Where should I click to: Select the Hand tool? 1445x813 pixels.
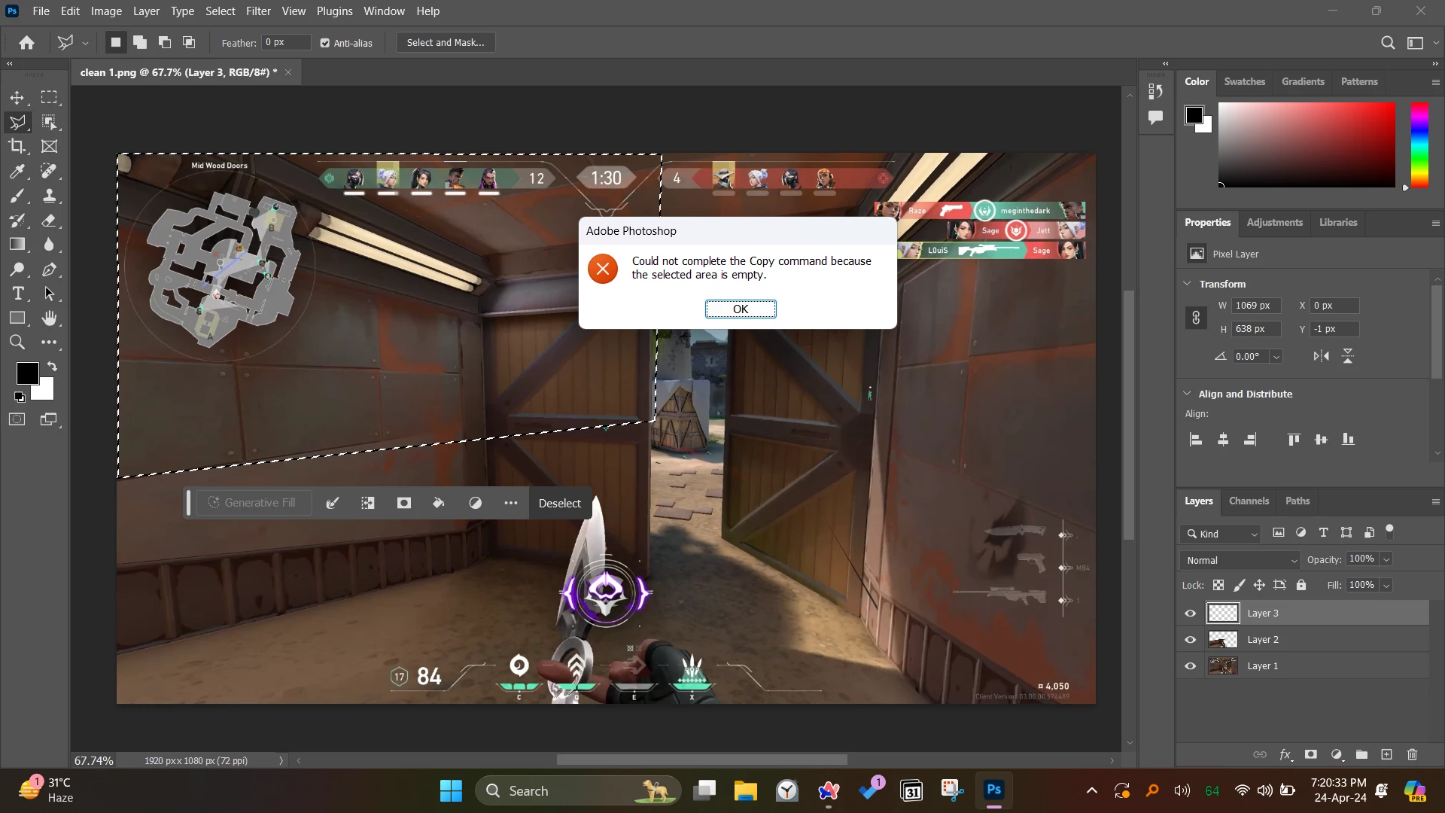pyautogui.click(x=49, y=318)
